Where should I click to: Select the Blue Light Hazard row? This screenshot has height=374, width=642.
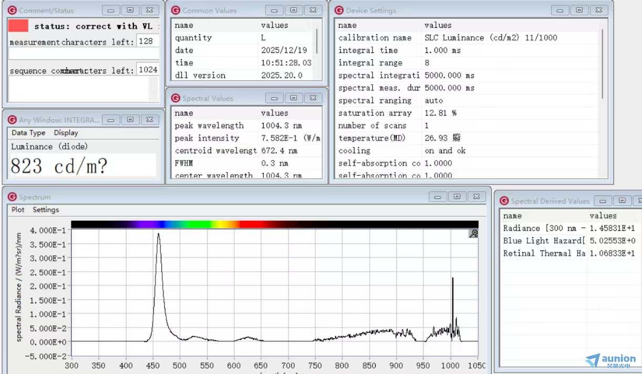[544, 241]
